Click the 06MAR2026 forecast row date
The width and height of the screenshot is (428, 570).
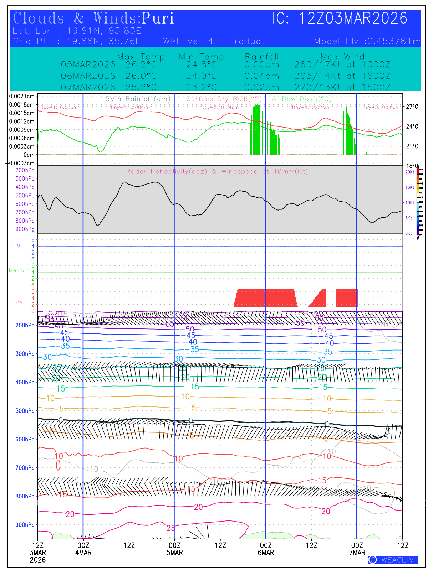click(x=88, y=76)
